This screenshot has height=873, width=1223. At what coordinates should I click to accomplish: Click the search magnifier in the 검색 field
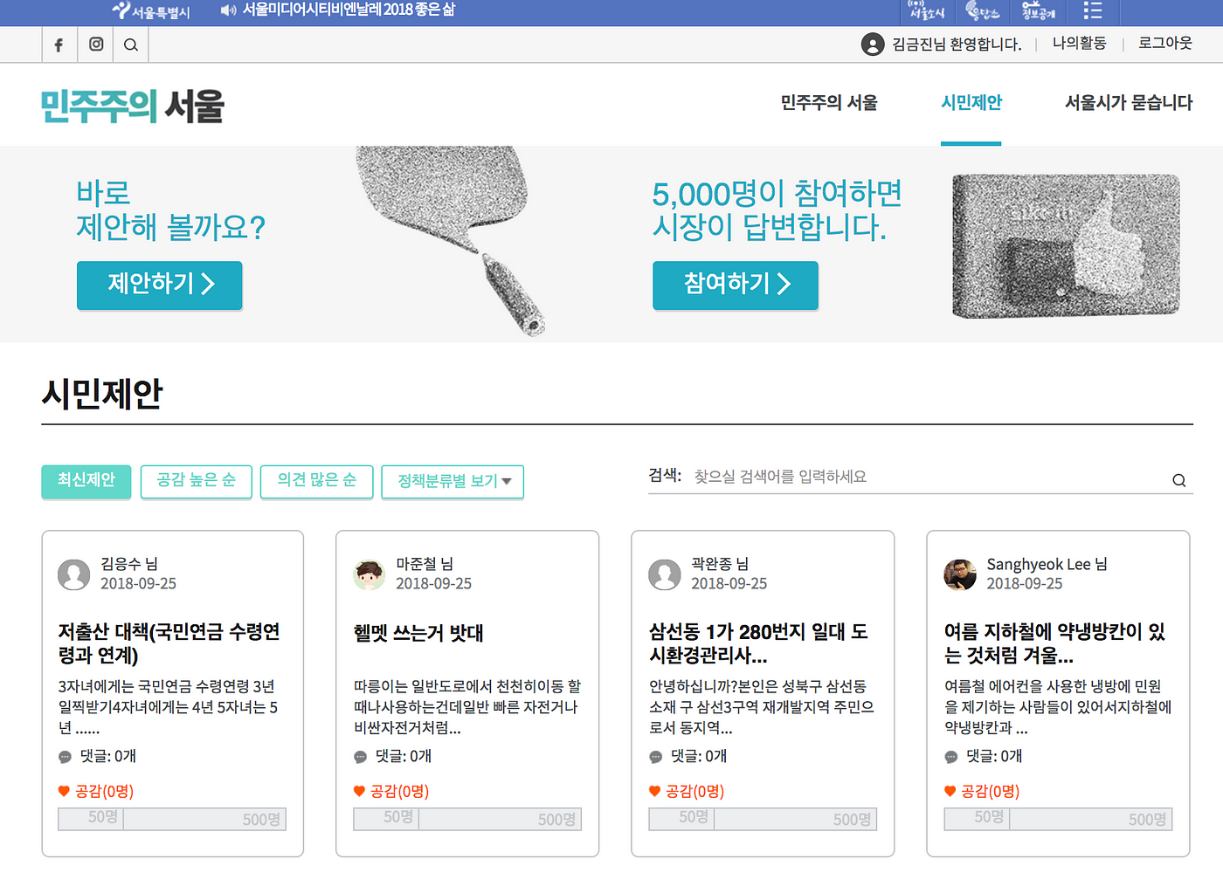click(1178, 480)
